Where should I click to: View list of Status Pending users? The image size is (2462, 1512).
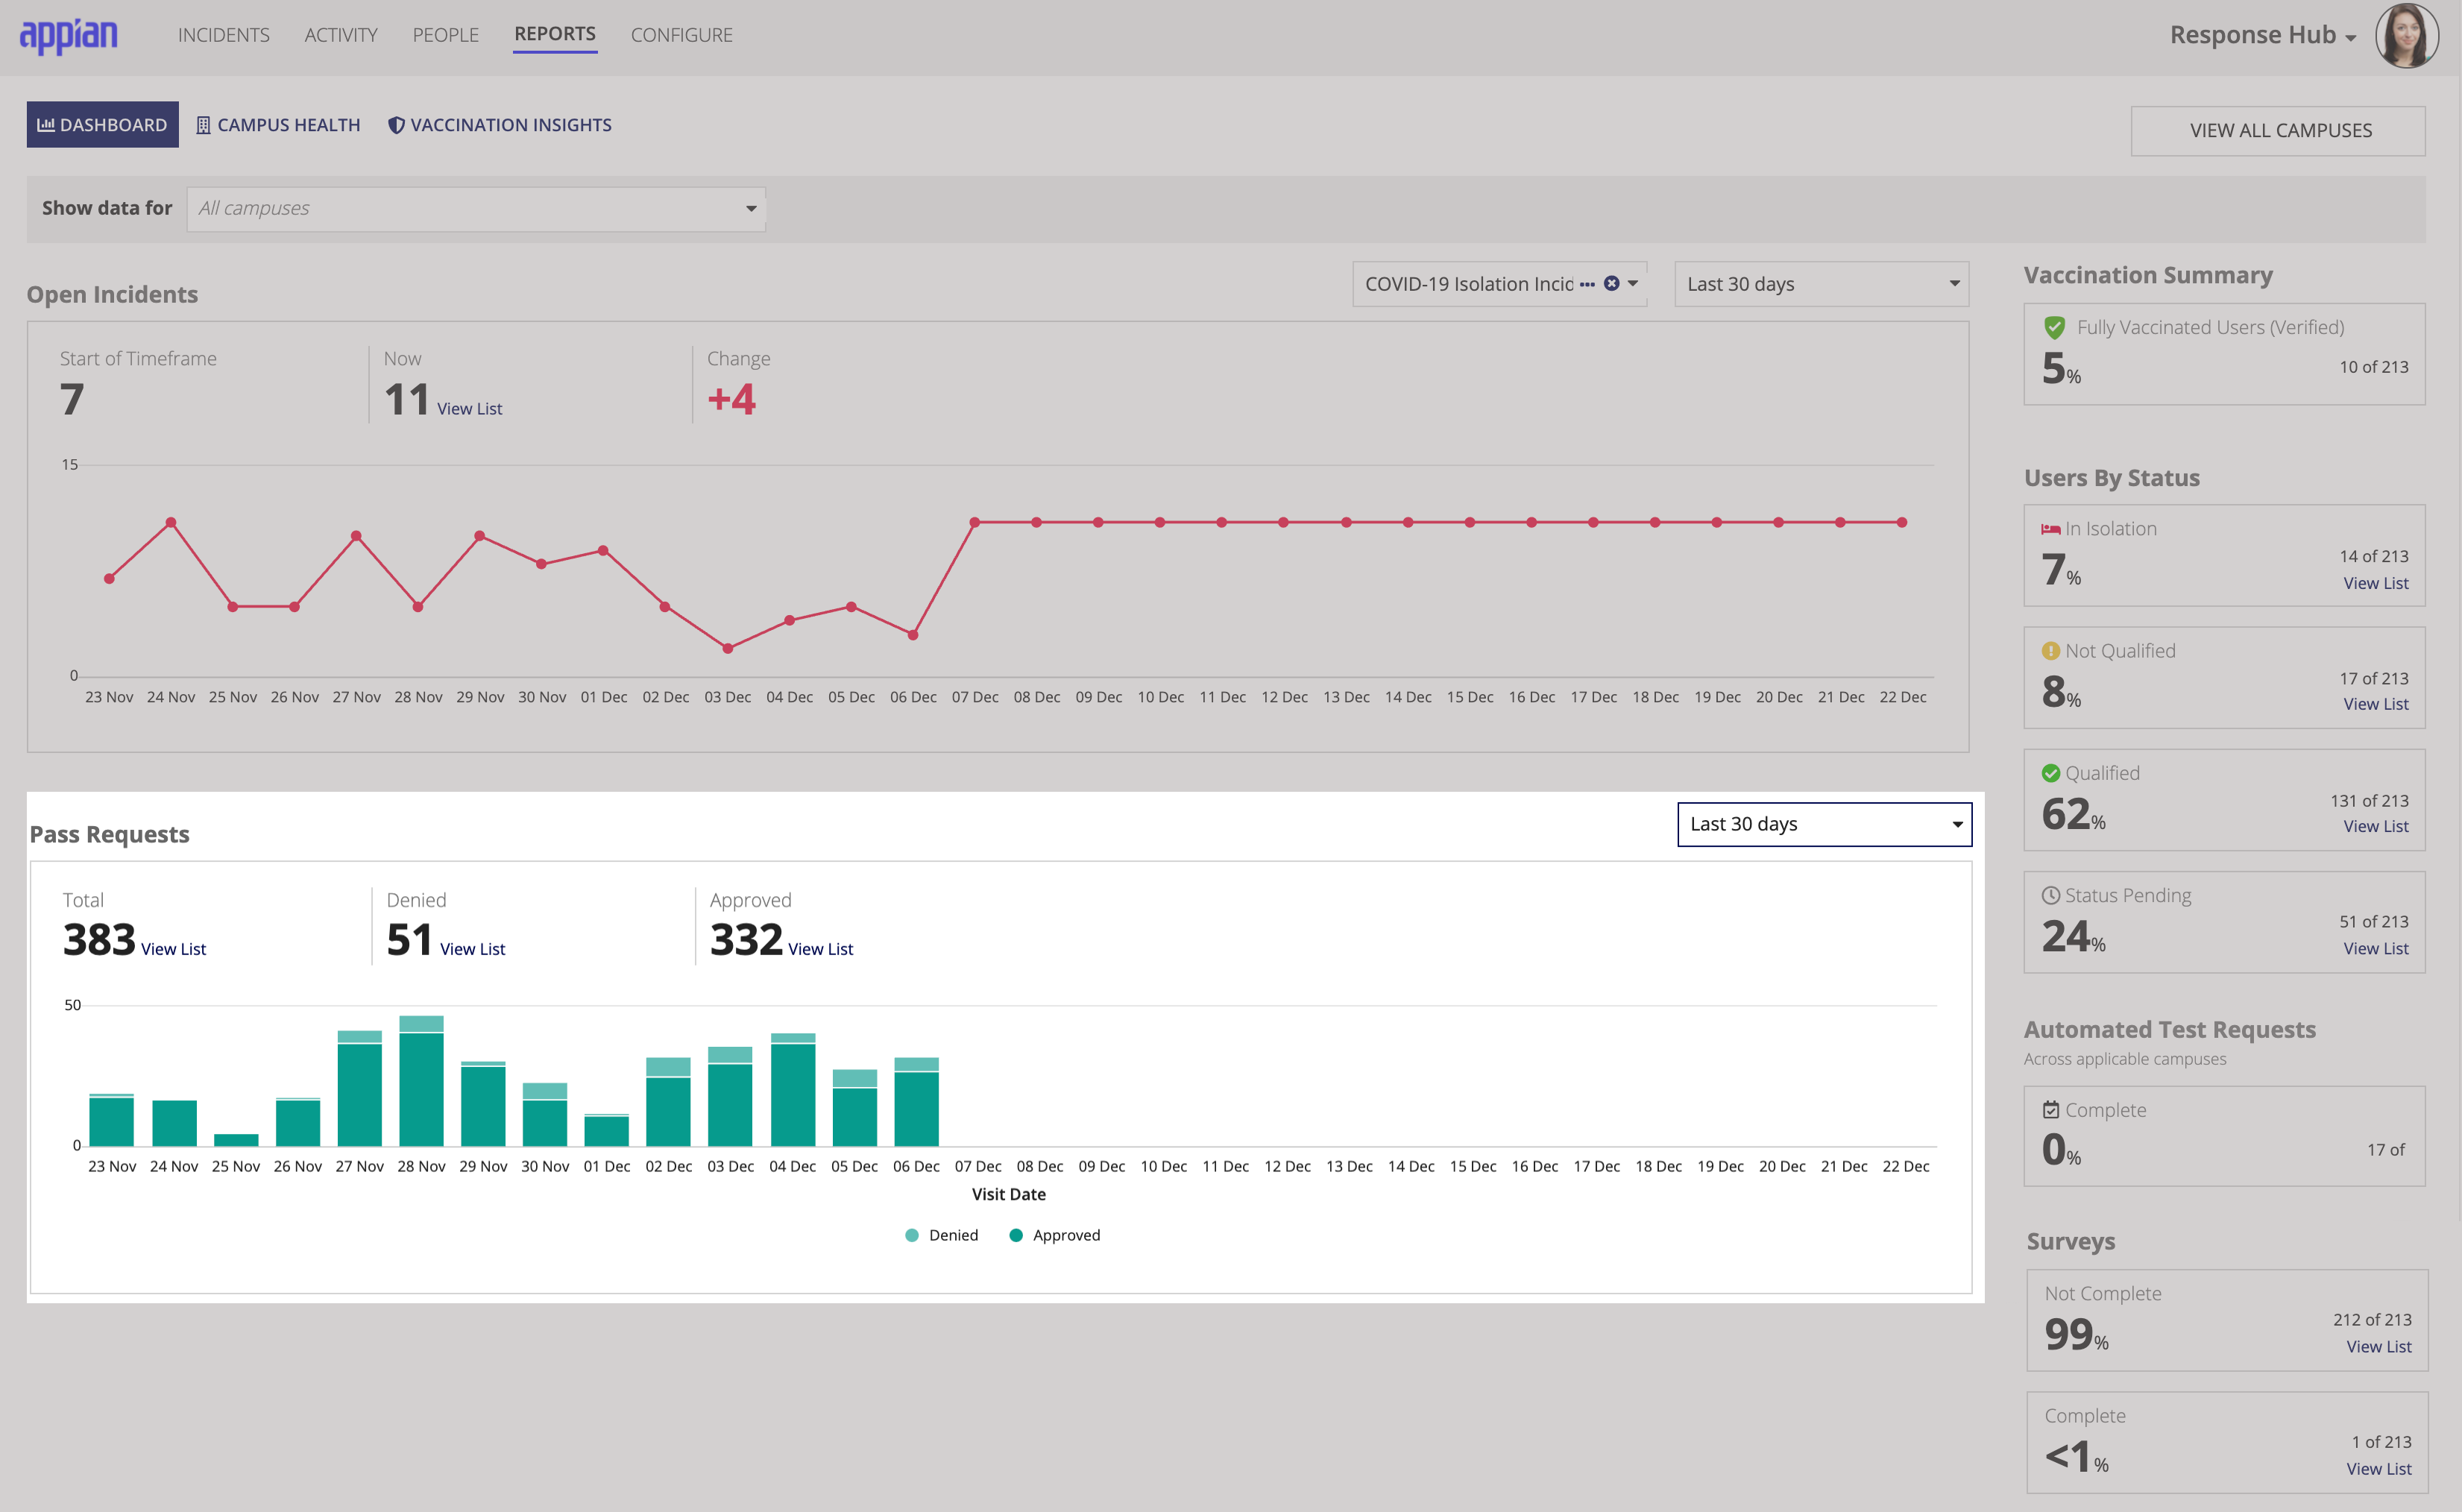[2376, 948]
